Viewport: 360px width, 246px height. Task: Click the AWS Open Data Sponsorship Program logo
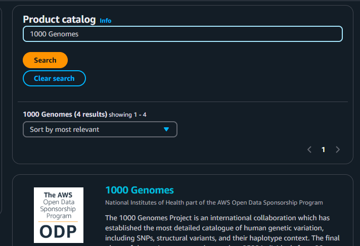[59, 215]
